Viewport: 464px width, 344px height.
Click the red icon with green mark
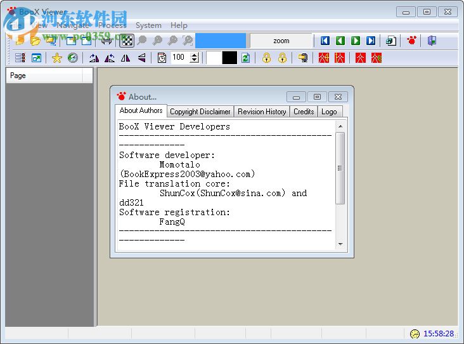click(x=376, y=58)
